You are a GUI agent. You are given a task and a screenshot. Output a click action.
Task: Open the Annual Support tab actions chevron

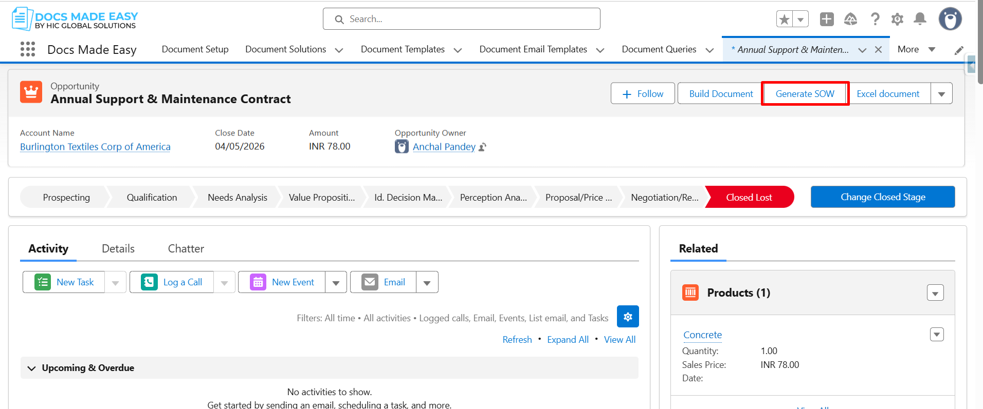(x=862, y=50)
